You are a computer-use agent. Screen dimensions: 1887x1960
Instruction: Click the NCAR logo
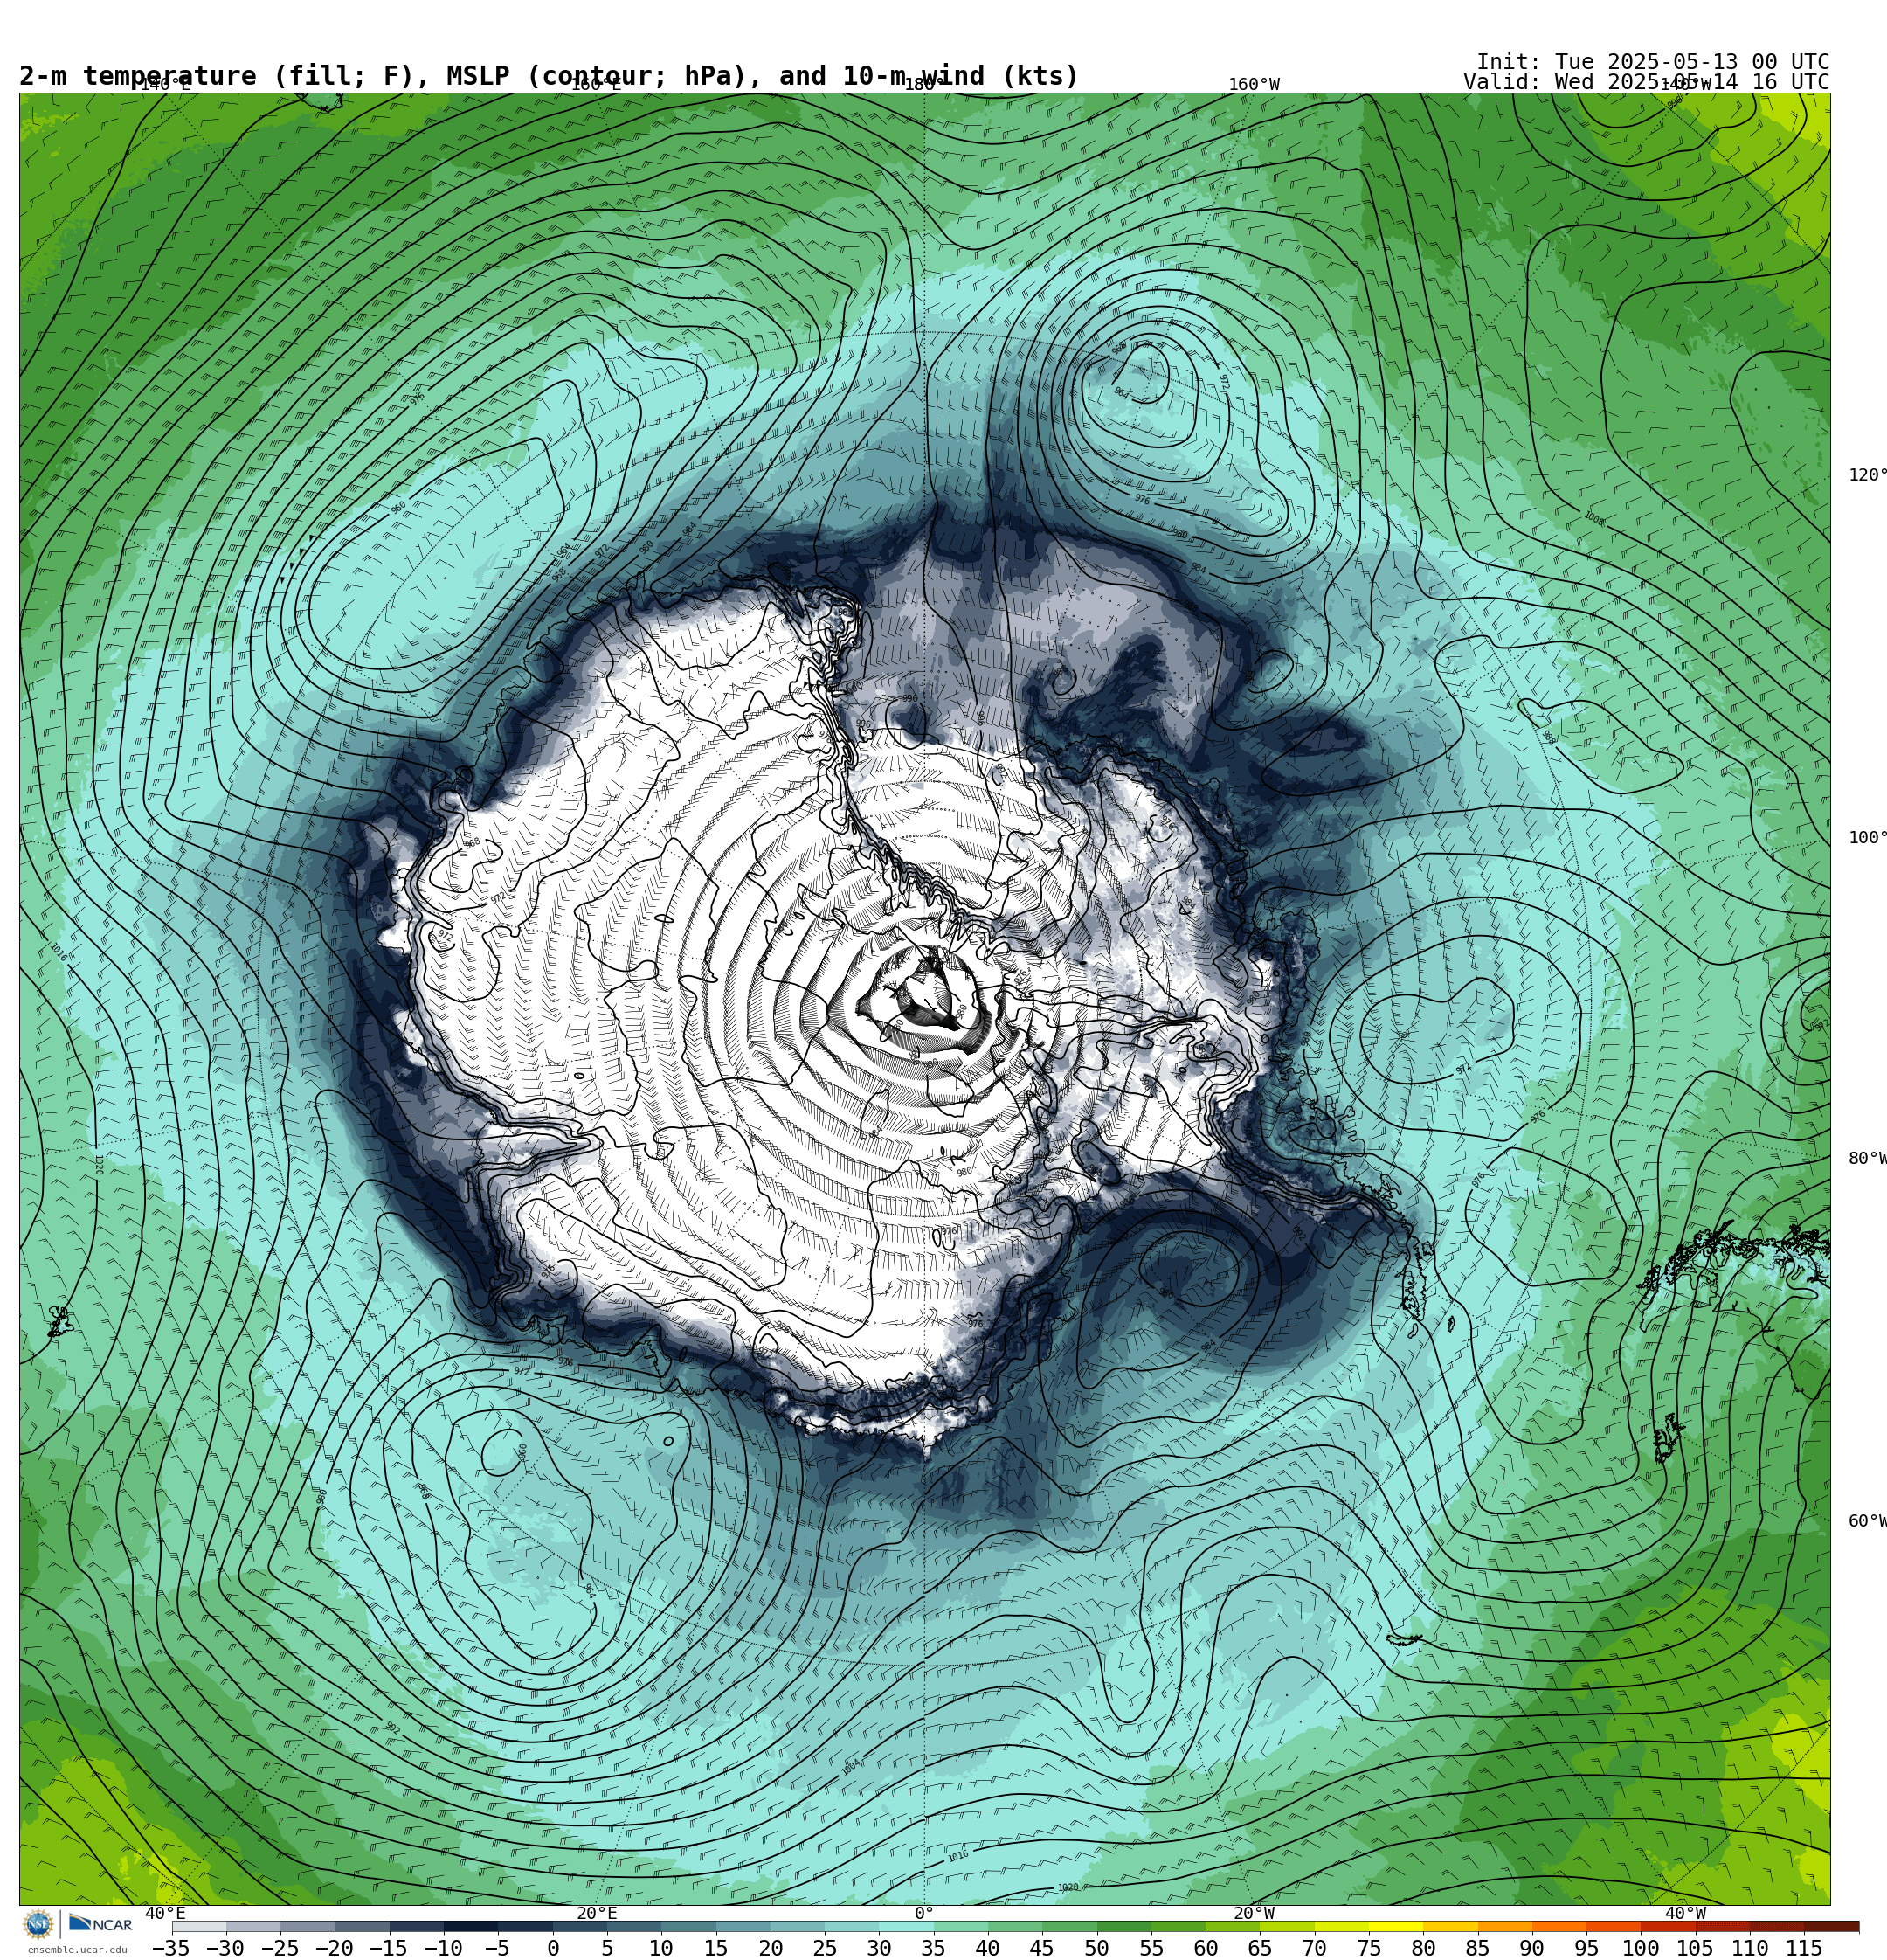click(101, 1924)
